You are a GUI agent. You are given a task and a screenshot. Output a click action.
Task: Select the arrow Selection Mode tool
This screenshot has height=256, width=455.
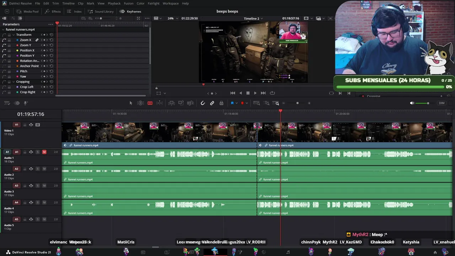(131, 103)
